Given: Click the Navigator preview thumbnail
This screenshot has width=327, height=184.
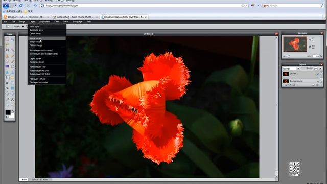Looking at the screenshot, I should coord(295,44).
